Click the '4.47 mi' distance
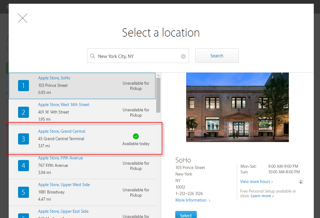The image size is (320, 218). pyautogui.click(x=45, y=199)
